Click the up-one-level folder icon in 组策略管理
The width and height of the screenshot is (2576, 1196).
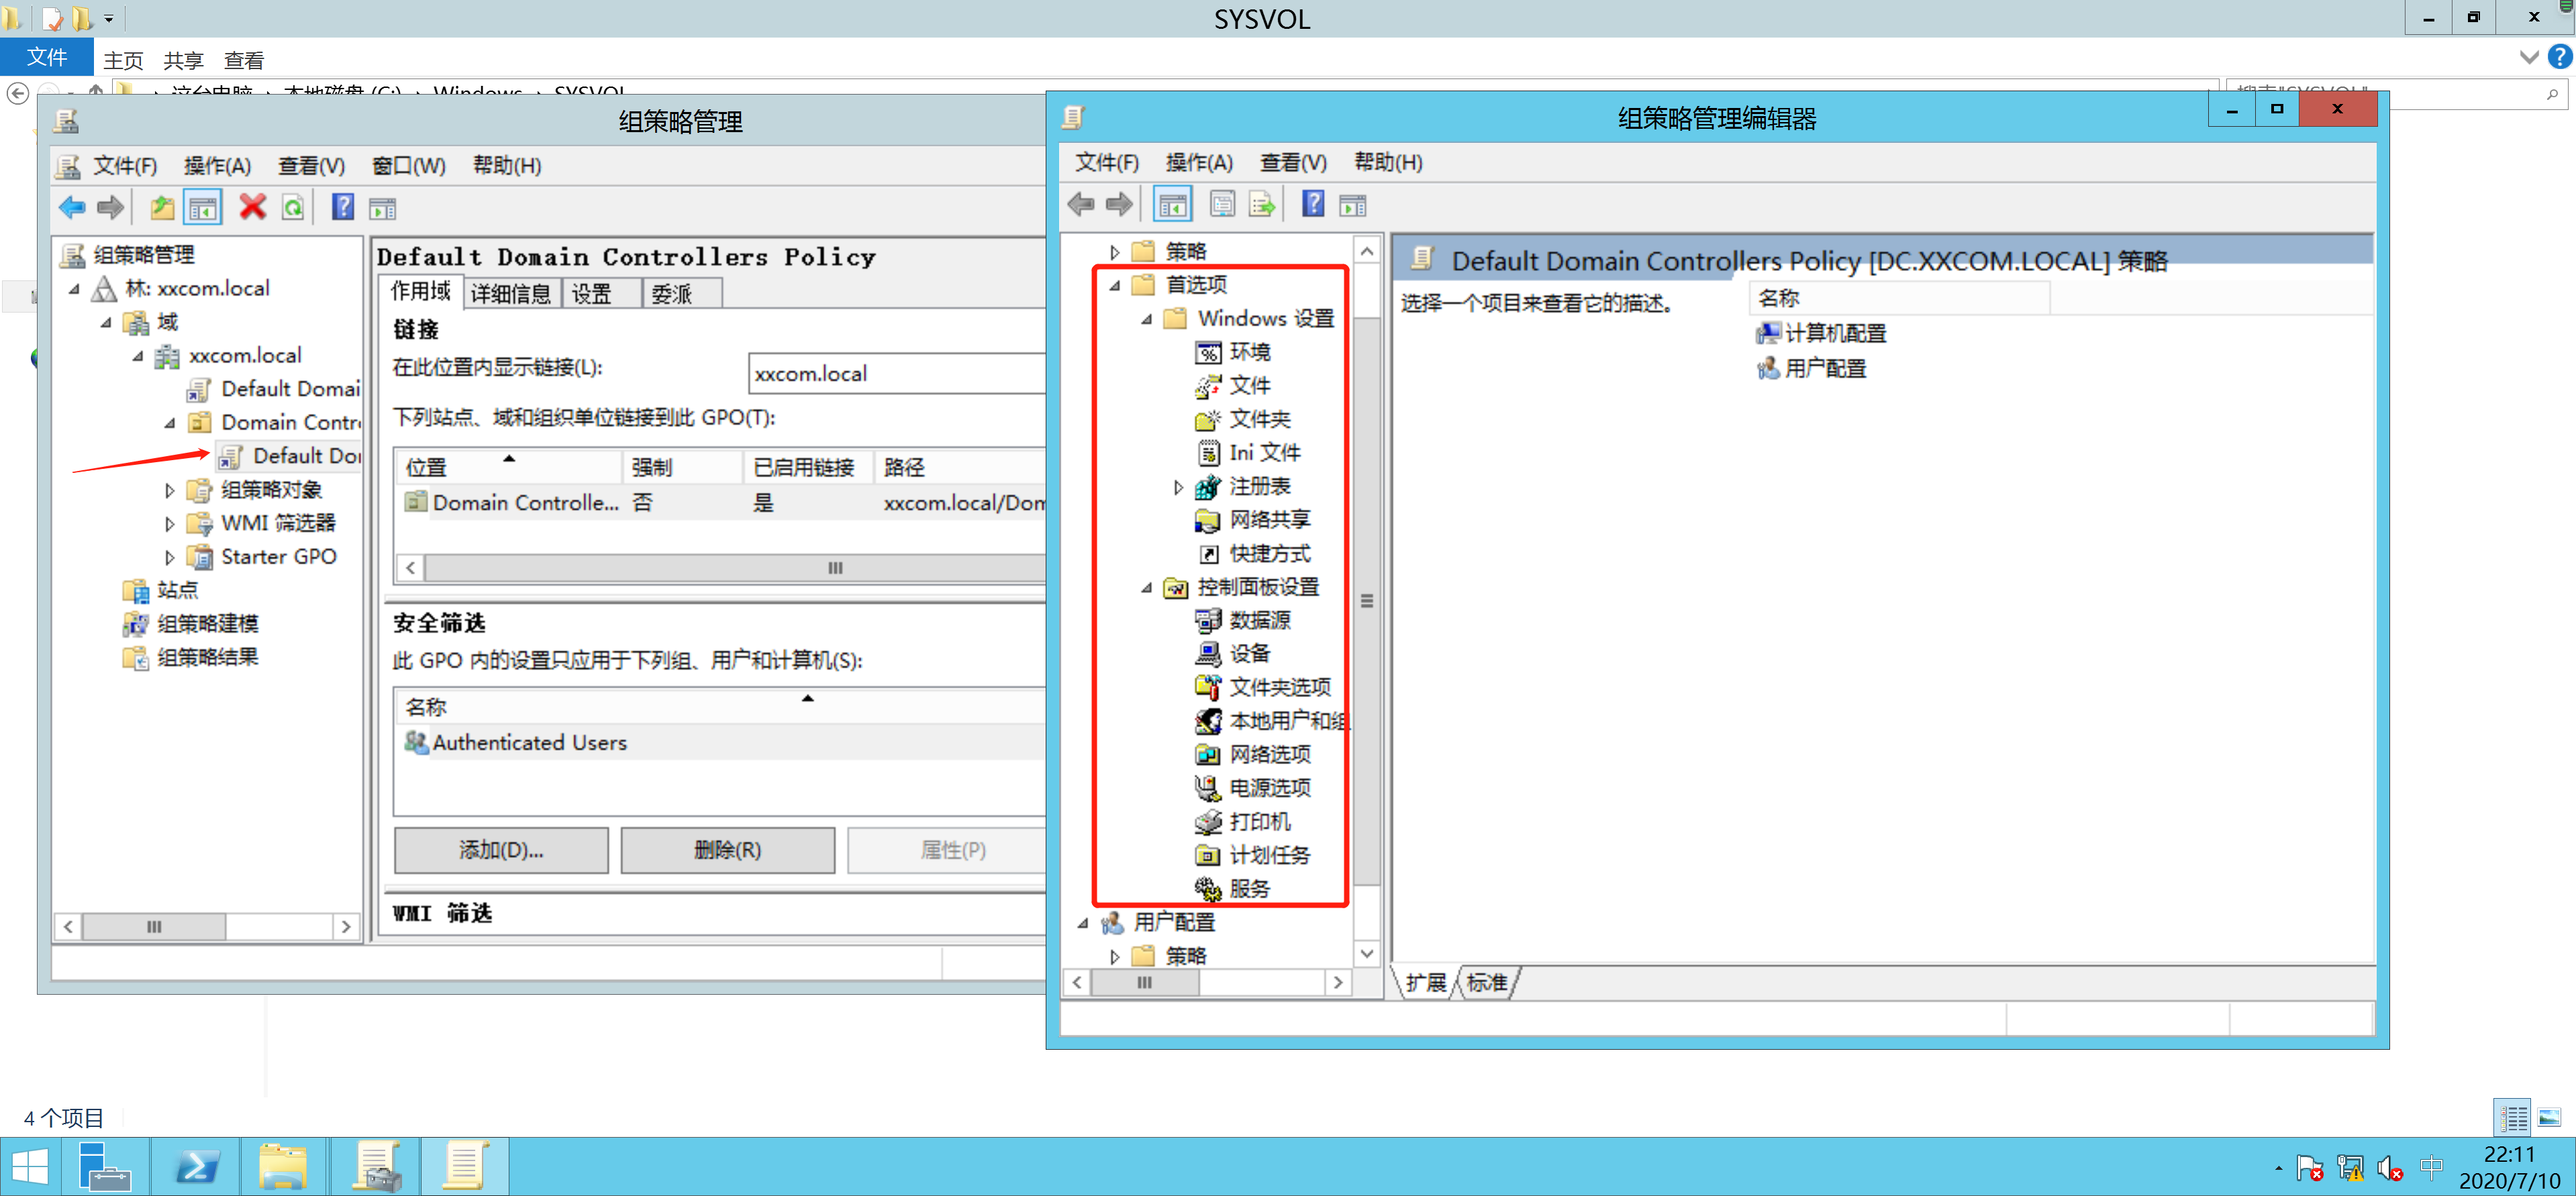162,208
